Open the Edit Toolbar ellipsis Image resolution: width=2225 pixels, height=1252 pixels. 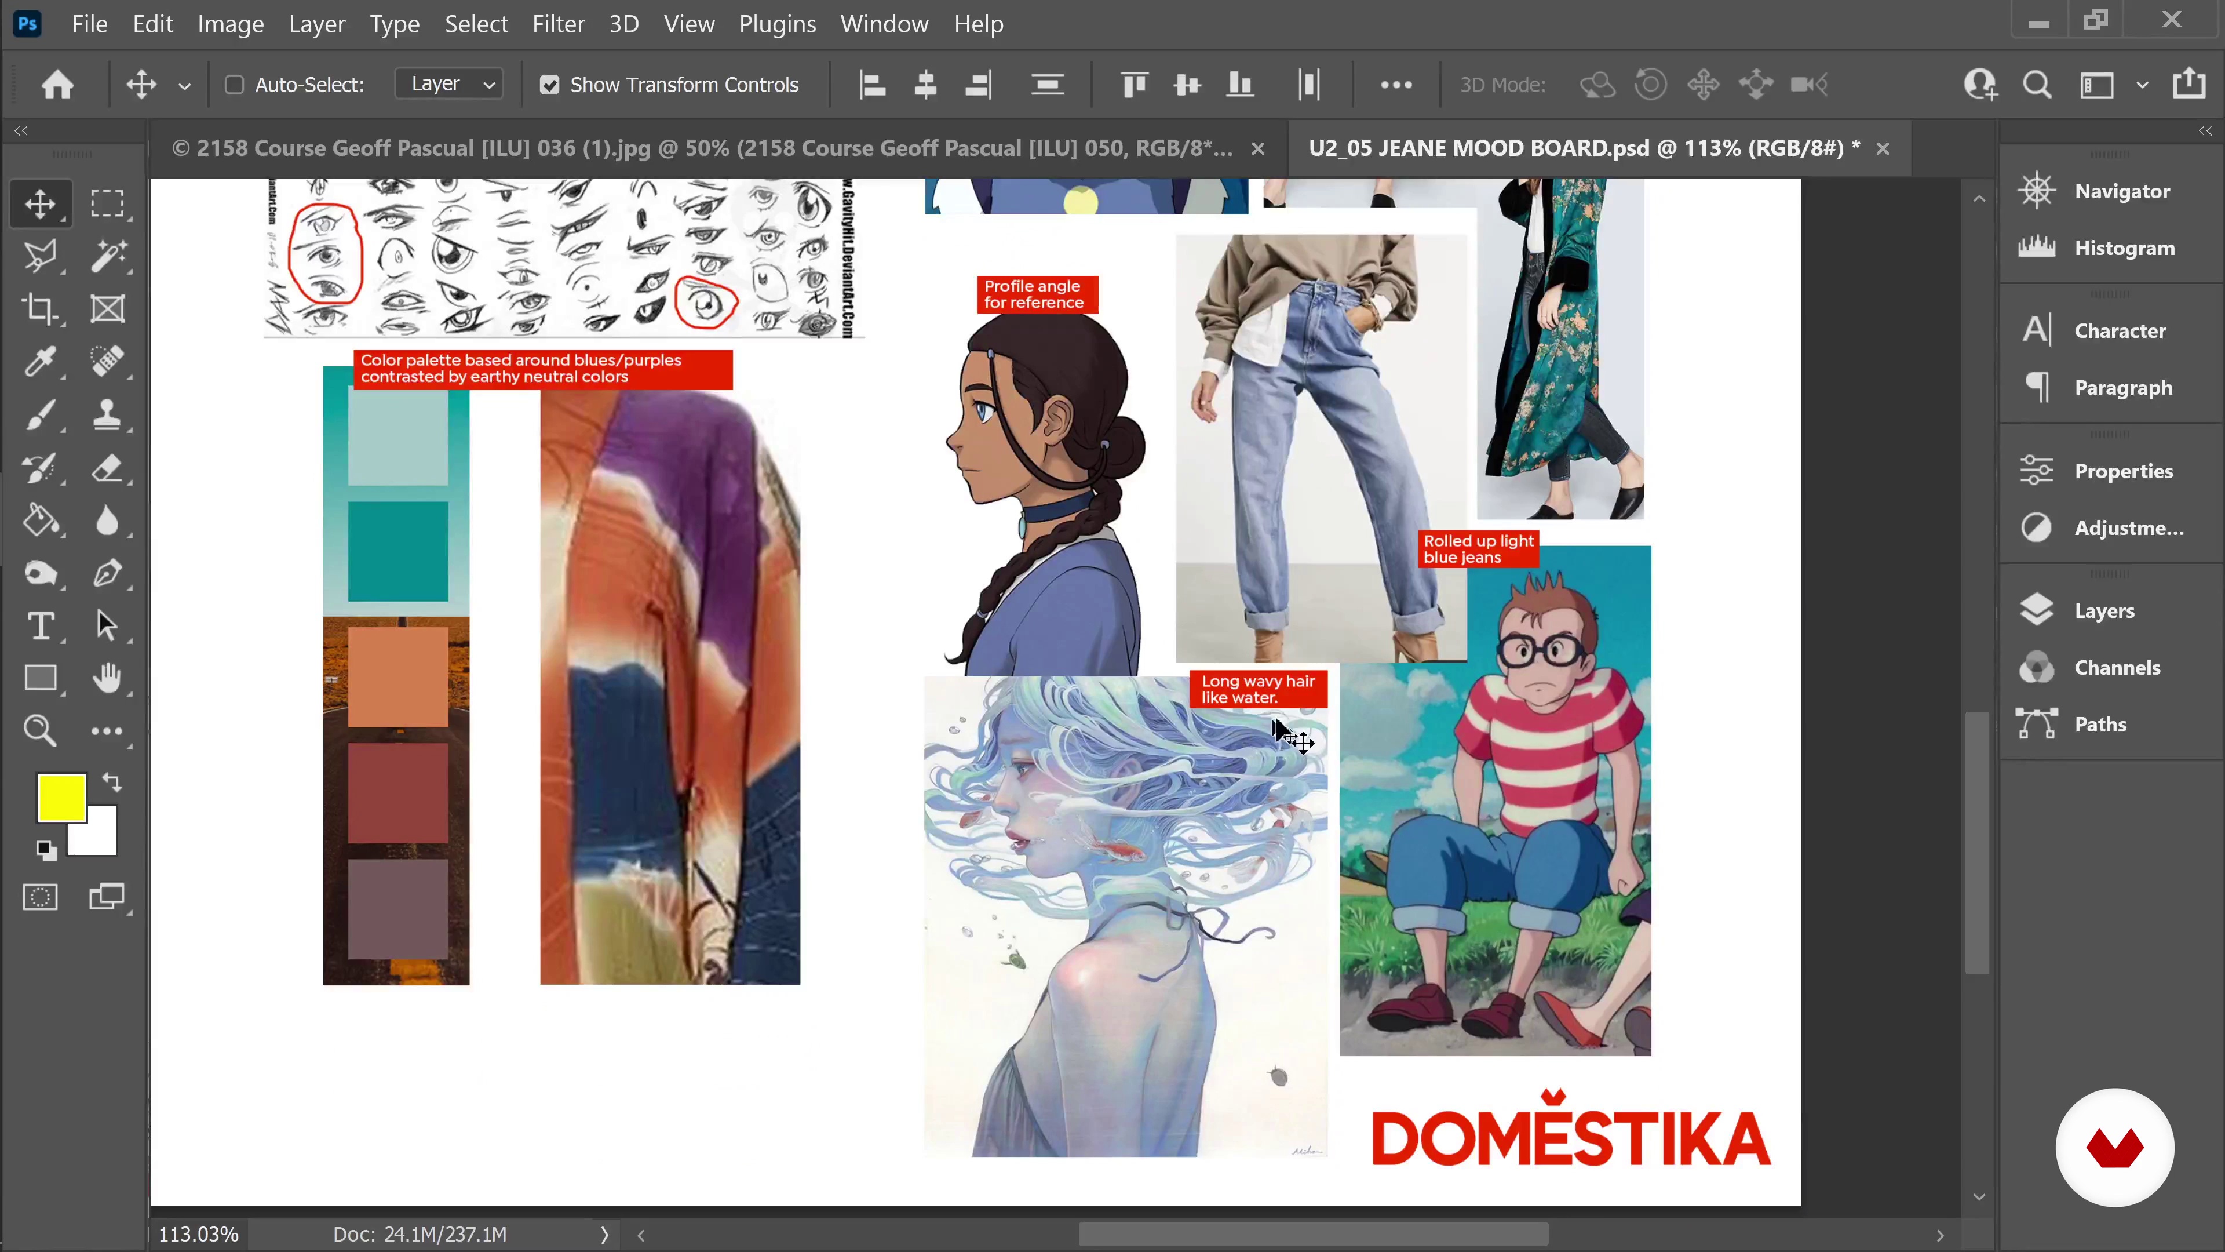tap(107, 732)
